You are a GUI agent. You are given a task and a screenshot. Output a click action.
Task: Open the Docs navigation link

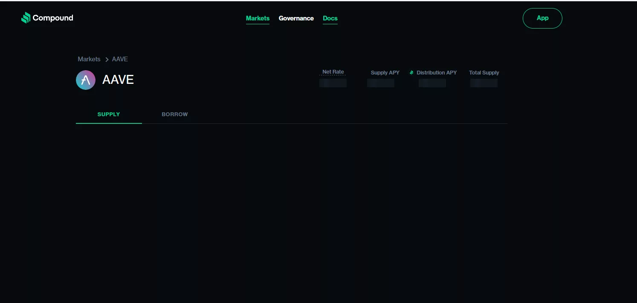pyautogui.click(x=330, y=18)
